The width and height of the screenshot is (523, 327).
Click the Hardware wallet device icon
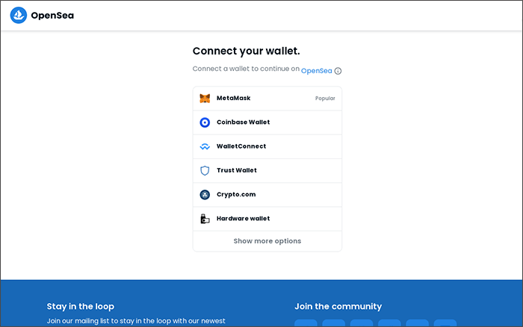click(x=205, y=219)
